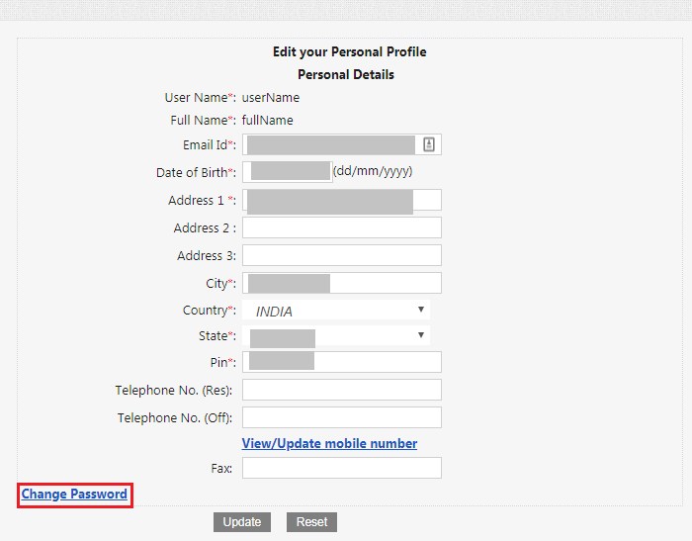Click the contact card icon in Email field
This screenshot has height=541, width=692.
pos(429,144)
